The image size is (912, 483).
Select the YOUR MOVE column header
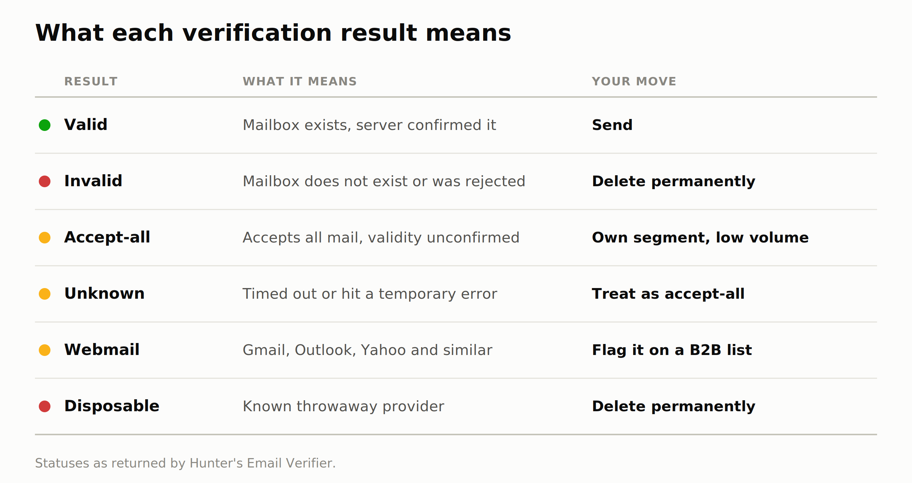pyautogui.click(x=634, y=81)
